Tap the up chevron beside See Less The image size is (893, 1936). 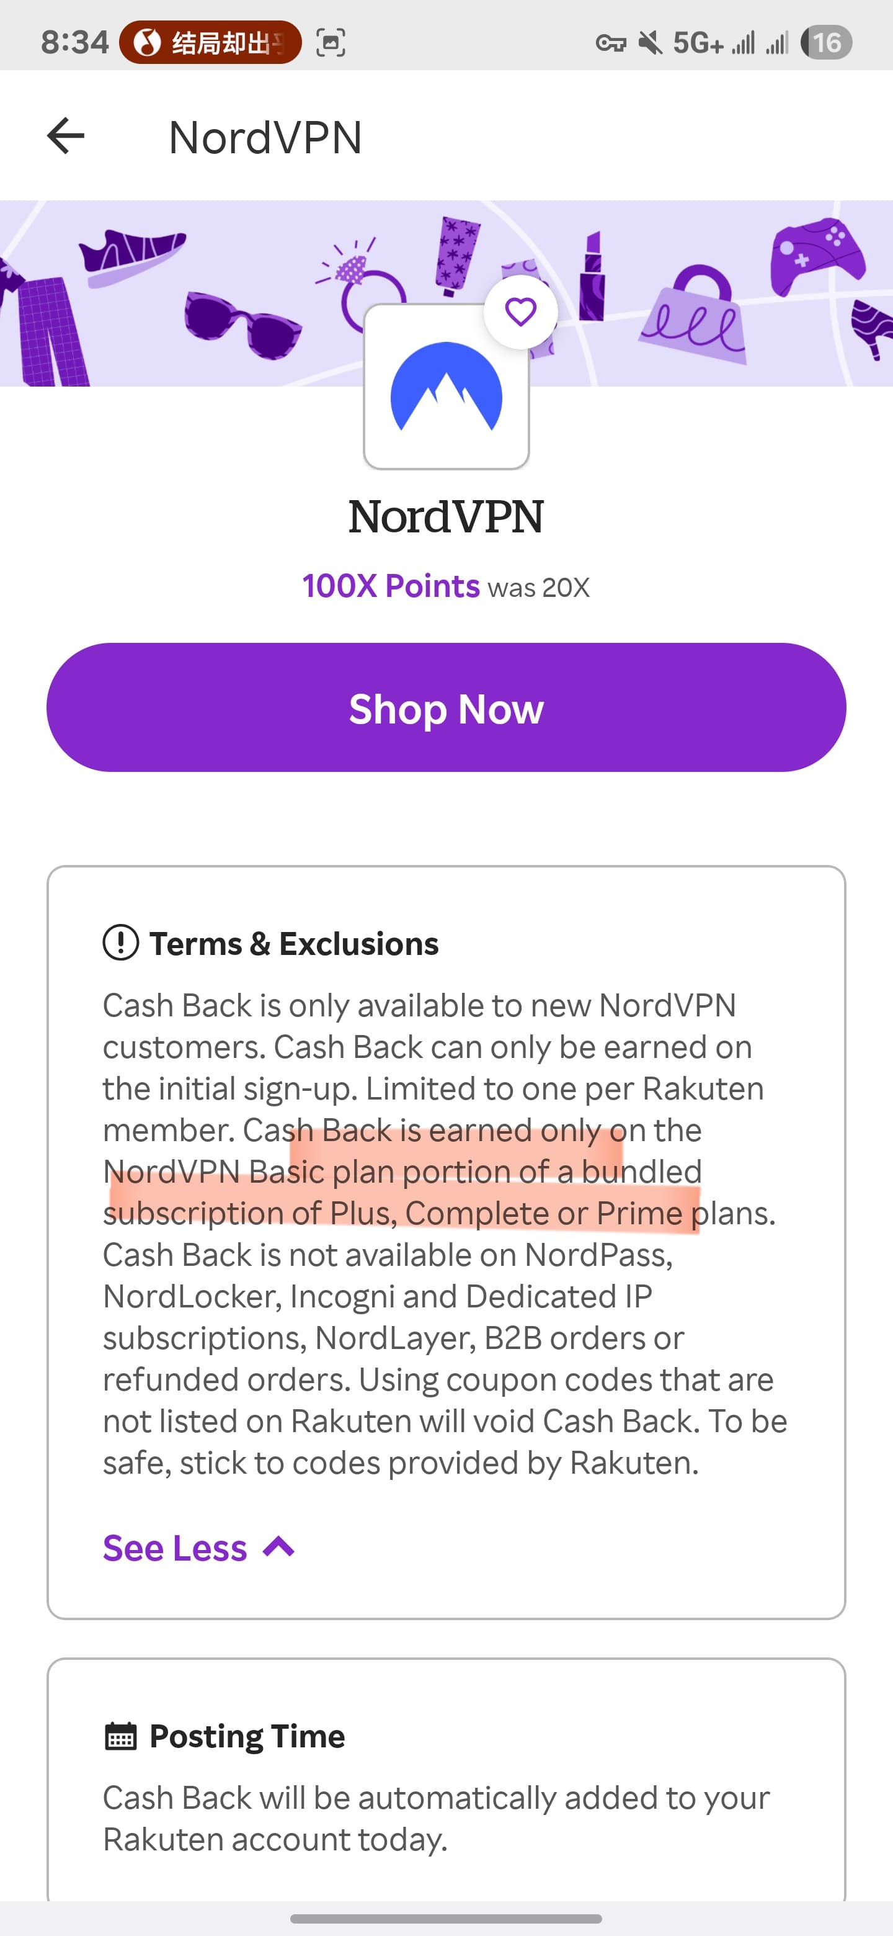(x=278, y=1547)
